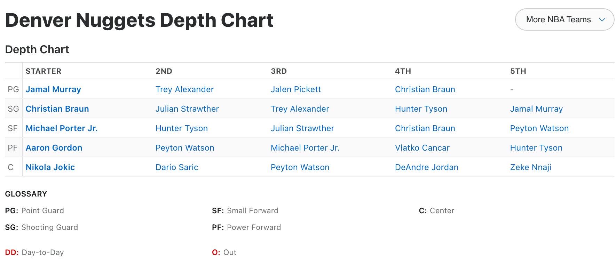Click Vlatko Cancar in the PF row
Screen dimensions: 616x272
pyautogui.click(x=422, y=148)
